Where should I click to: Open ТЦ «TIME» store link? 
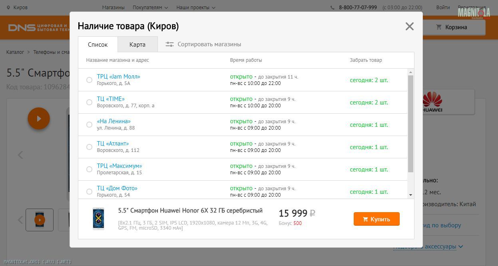click(111, 99)
